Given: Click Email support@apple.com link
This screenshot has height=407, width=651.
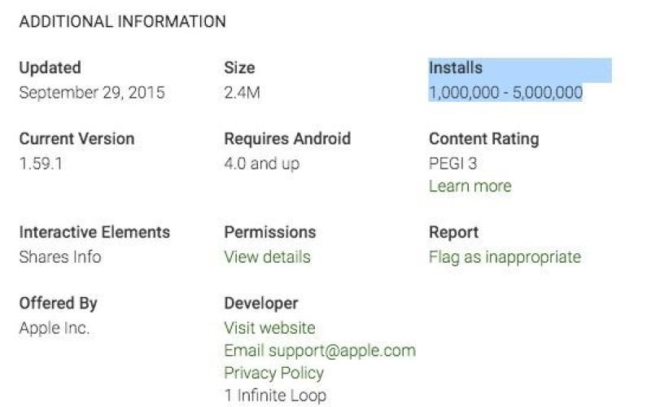Looking at the screenshot, I should [319, 351].
